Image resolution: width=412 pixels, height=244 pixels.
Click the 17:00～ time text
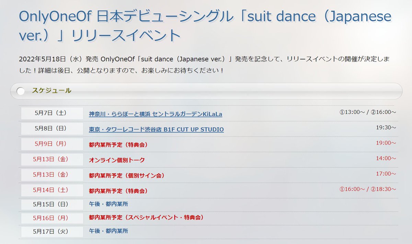tap(386, 174)
